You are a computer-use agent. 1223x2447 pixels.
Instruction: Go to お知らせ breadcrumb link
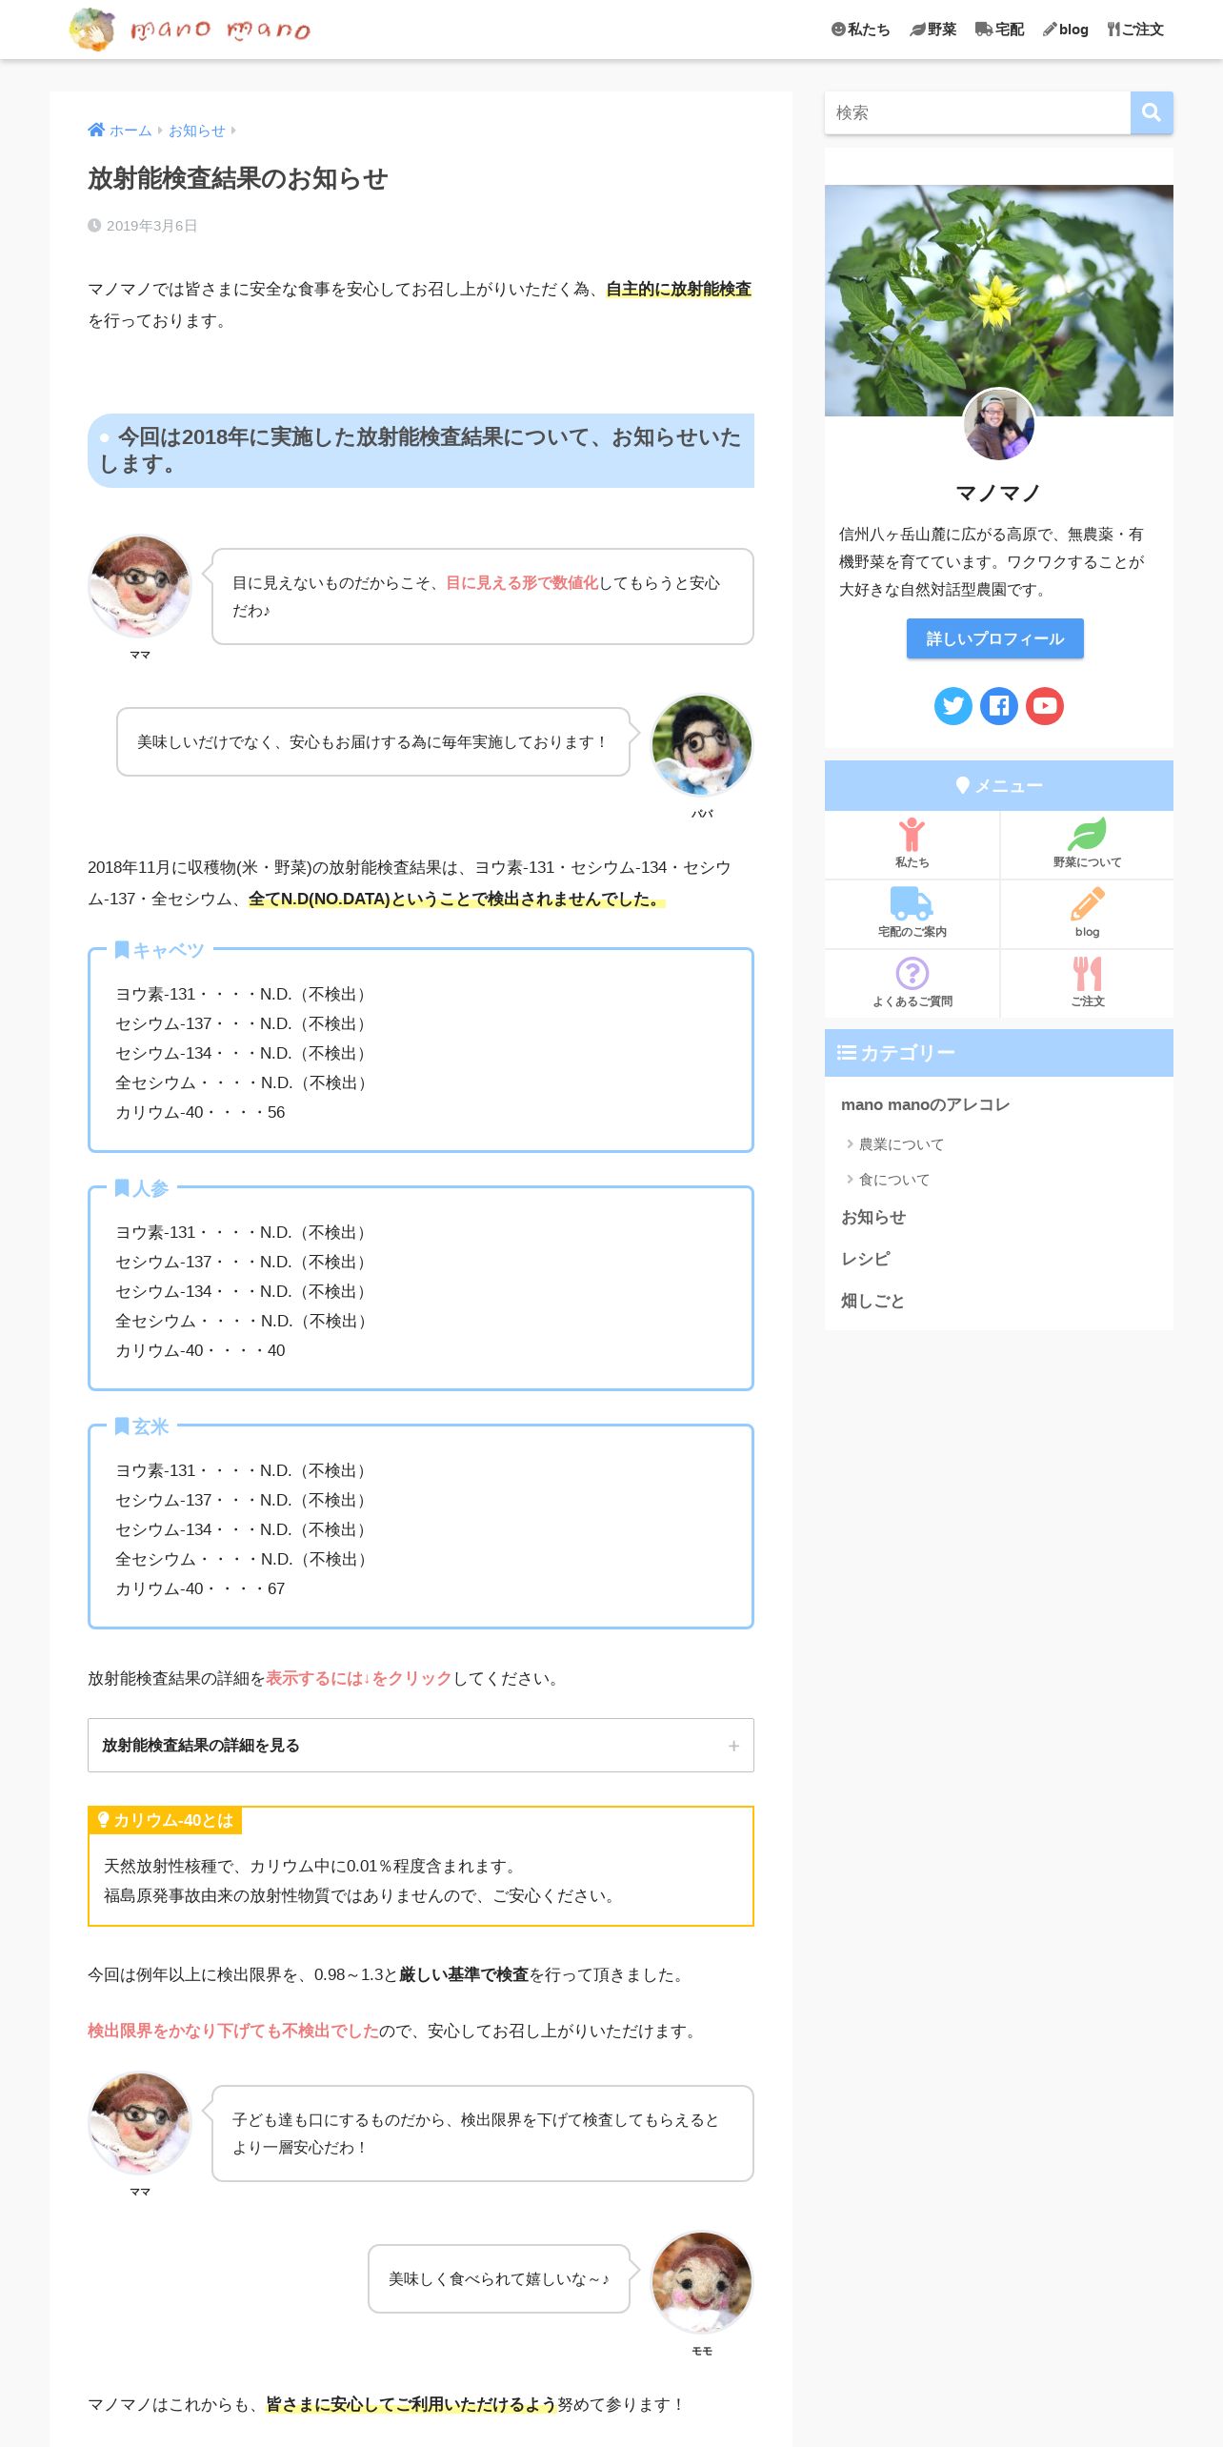pyautogui.click(x=197, y=131)
